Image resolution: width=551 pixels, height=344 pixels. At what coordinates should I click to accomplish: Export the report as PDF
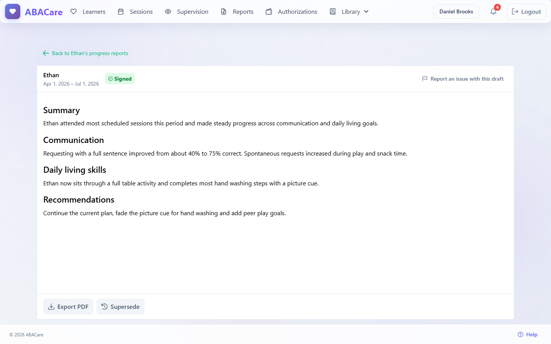coord(68,307)
